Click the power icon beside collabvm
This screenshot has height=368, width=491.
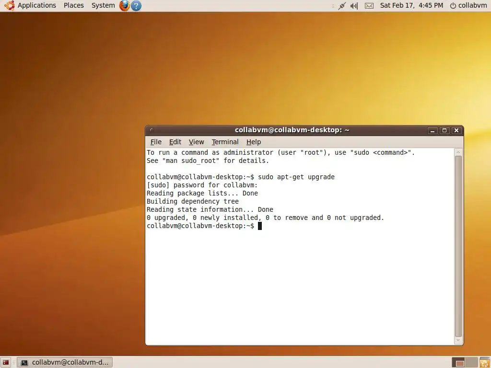click(453, 6)
